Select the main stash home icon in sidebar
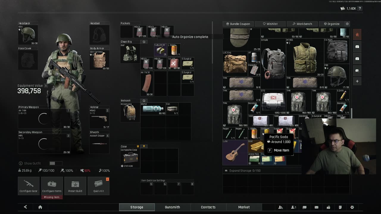This screenshot has width=381, height=214. 357,35
